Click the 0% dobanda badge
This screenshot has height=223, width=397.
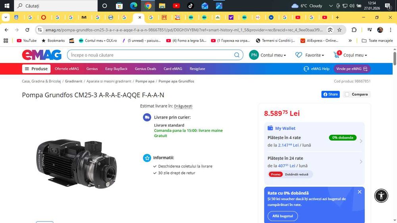[x=343, y=137]
